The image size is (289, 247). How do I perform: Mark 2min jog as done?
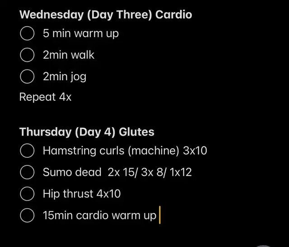tap(27, 76)
